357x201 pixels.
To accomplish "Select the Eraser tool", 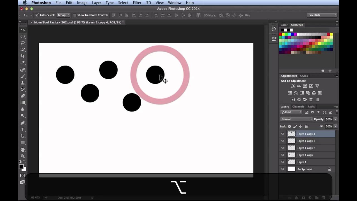I will point(23,96).
